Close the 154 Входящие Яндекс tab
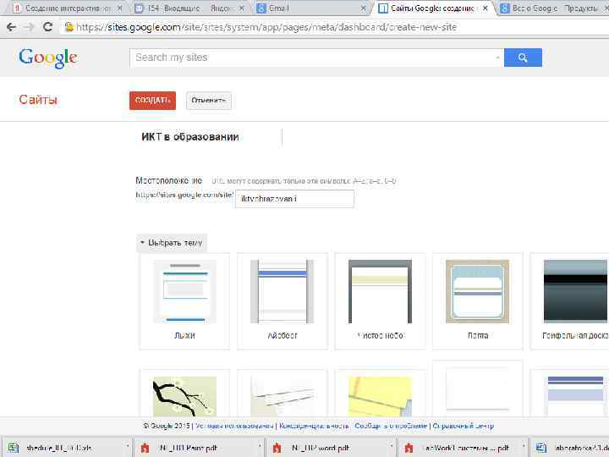The height and width of the screenshot is (457, 609). [x=241, y=8]
